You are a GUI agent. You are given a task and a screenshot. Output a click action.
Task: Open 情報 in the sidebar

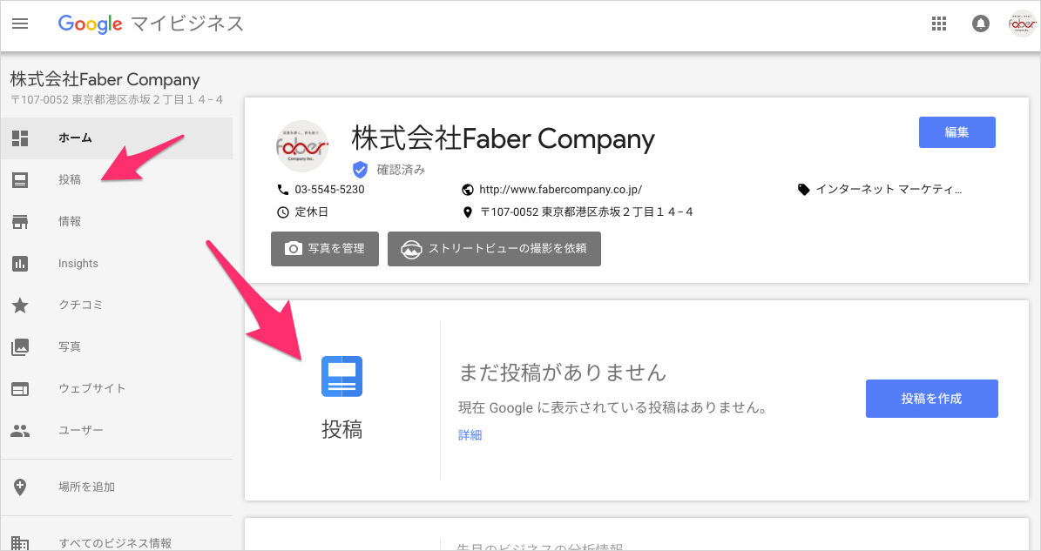[116, 221]
